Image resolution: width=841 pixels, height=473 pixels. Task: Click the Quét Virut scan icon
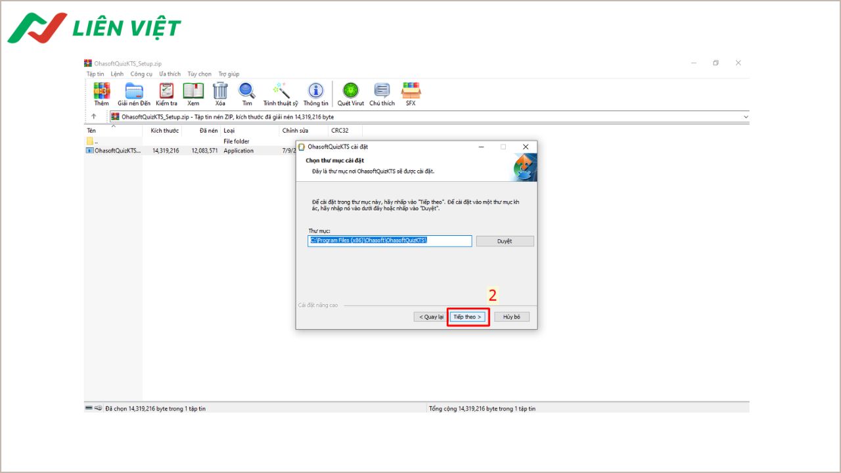(x=351, y=91)
